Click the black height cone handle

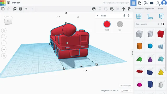pos(66,13)
